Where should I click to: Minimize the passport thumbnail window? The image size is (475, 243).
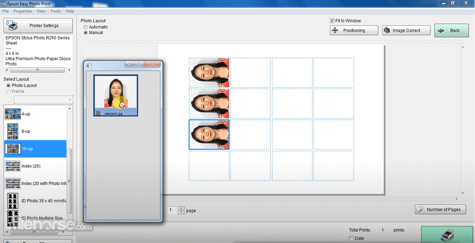pos(130,64)
